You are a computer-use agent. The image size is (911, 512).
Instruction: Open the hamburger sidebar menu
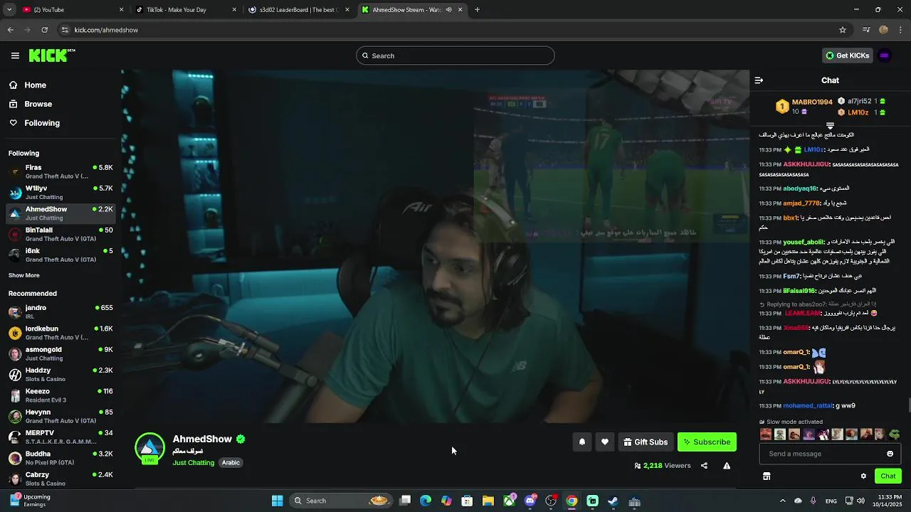[15, 55]
